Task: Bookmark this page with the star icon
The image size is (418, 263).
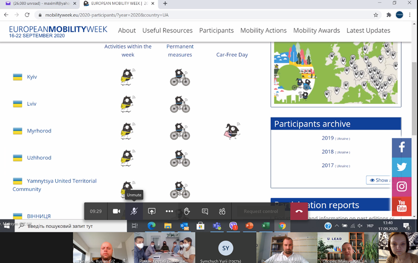Action: coord(376,15)
